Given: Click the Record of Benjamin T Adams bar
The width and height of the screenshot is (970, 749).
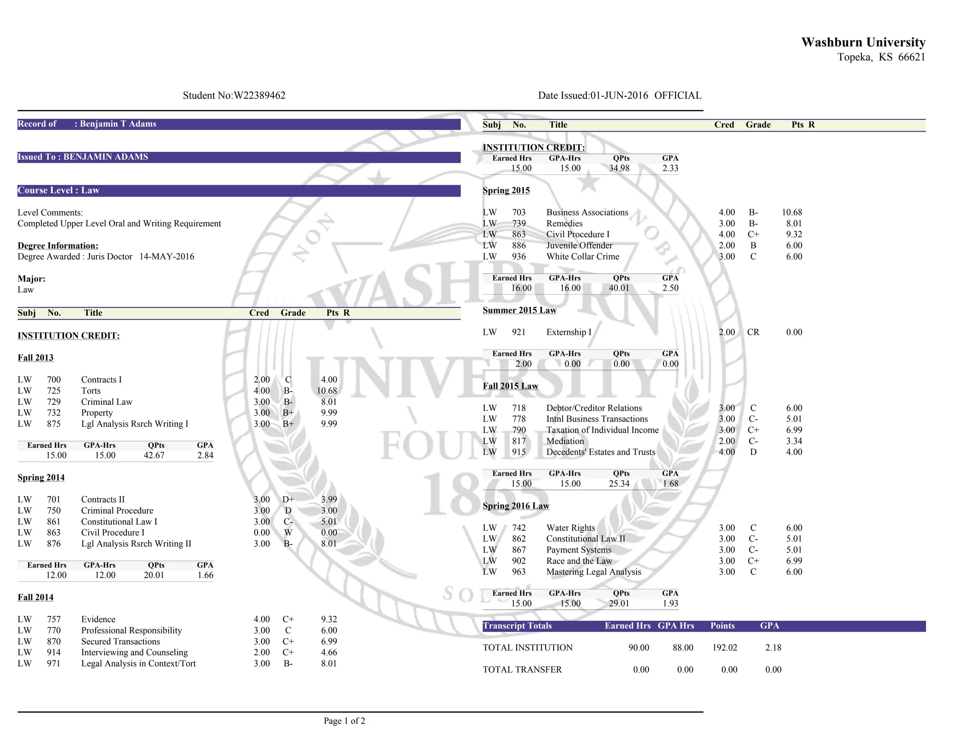Looking at the screenshot, I should (x=239, y=124).
